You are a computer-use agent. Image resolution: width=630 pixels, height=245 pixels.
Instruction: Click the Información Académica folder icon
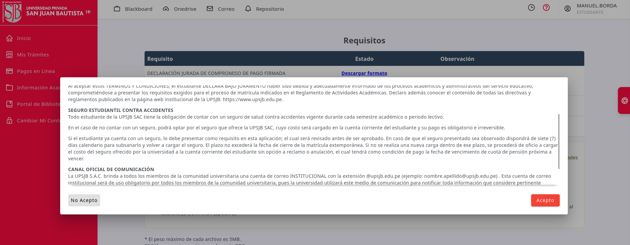[9, 88]
